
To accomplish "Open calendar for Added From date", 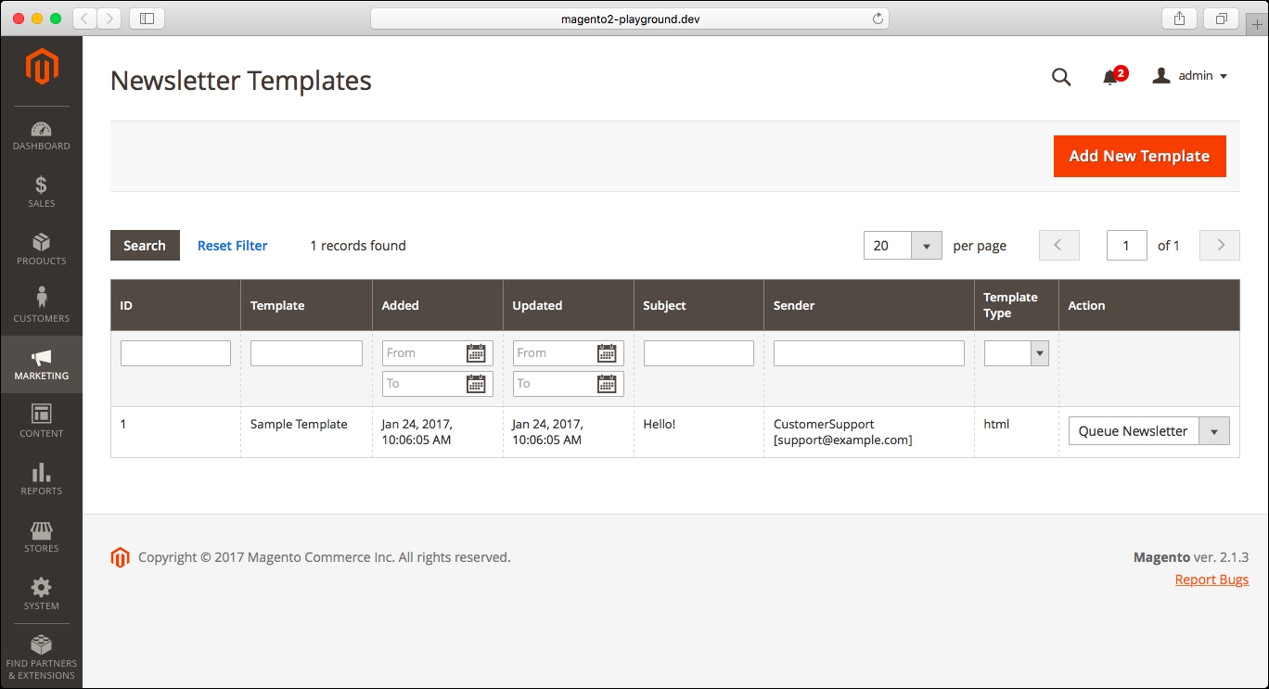I will pyautogui.click(x=476, y=353).
